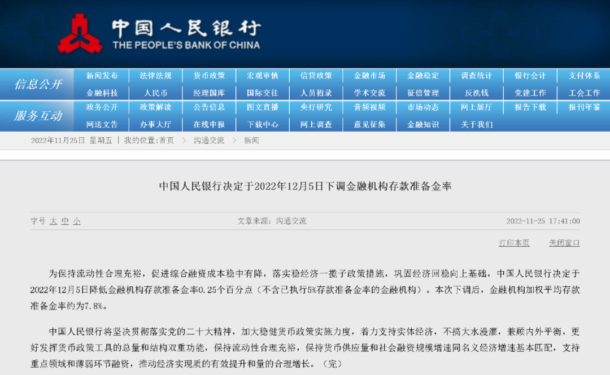Click the date 2022年11月25日 星期五
Image resolution: width=610 pixels, height=375 pixels.
point(72,141)
